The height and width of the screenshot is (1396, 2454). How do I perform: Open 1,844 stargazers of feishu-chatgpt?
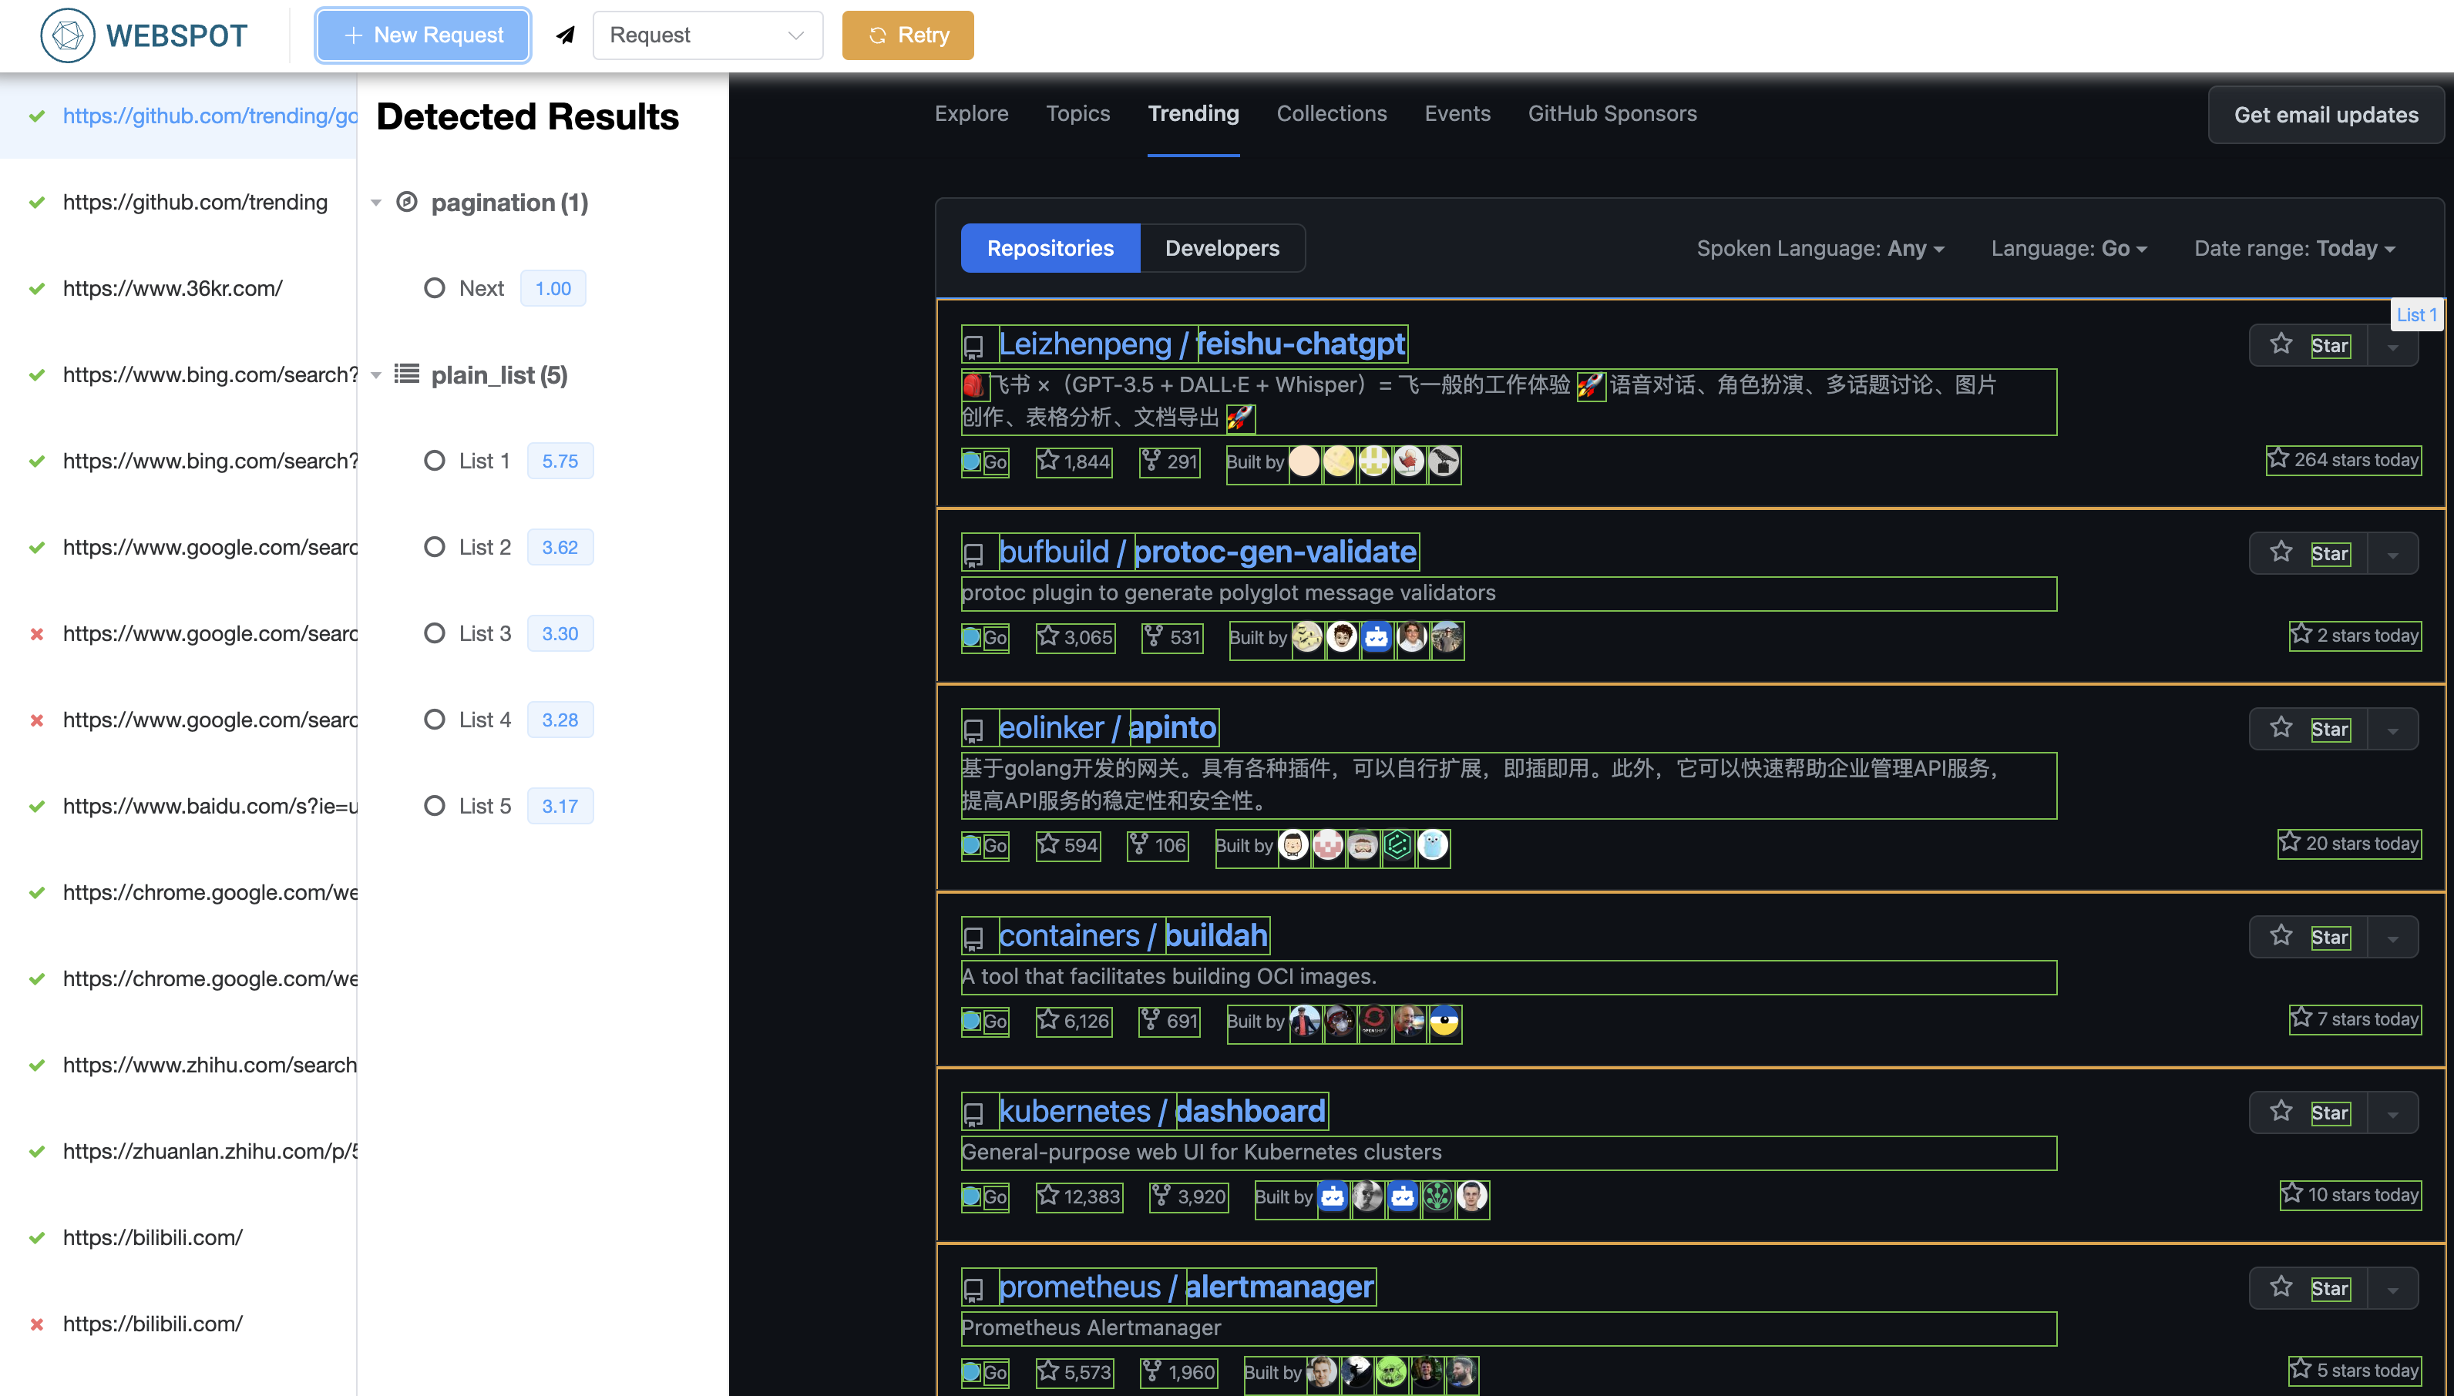click(1074, 461)
